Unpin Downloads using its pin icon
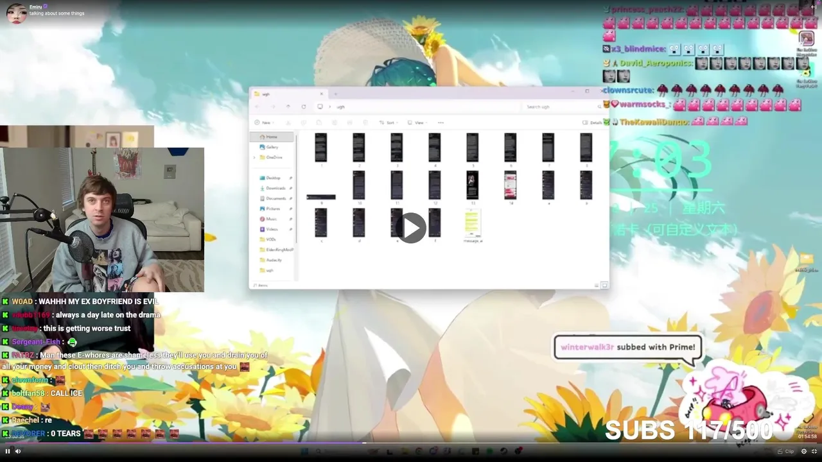The width and height of the screenshot is (822, 462). click(291, 188)
